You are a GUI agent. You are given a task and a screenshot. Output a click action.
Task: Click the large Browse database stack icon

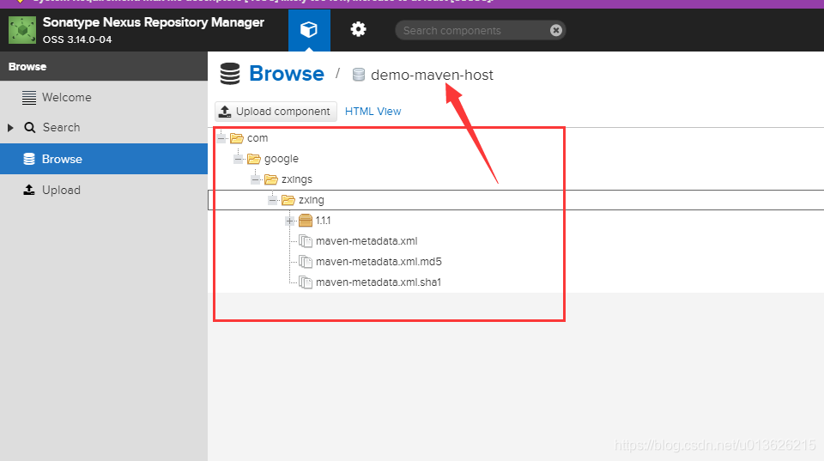click(230, 74)
